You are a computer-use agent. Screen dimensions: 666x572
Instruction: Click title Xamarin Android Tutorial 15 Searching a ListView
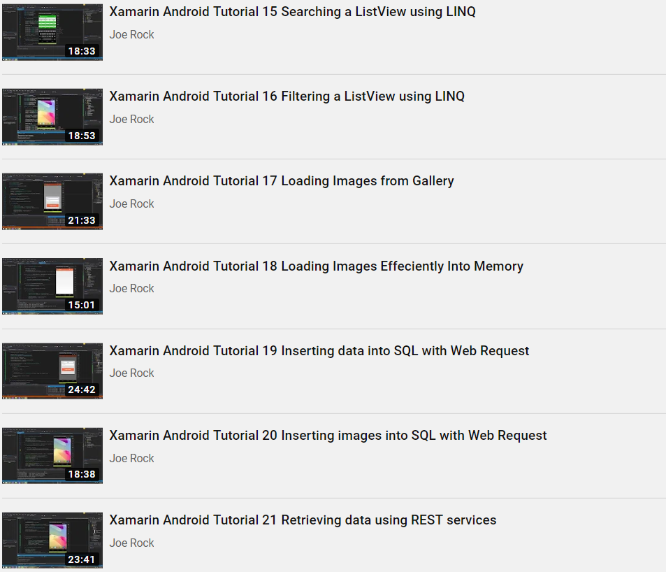click(x=292, y=12)
